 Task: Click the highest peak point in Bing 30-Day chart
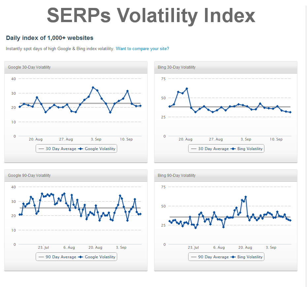187,88
